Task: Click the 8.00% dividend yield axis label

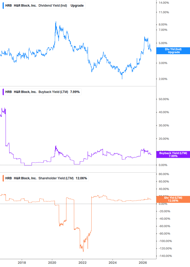Action: click(163, 24)
